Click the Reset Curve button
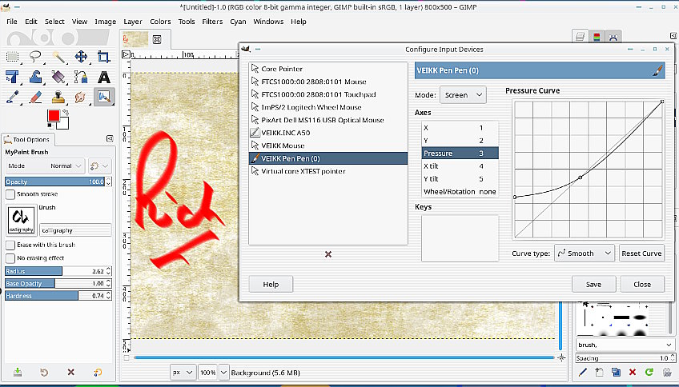The height and width of the screenshot is (387, 679). tap(641, 253)
